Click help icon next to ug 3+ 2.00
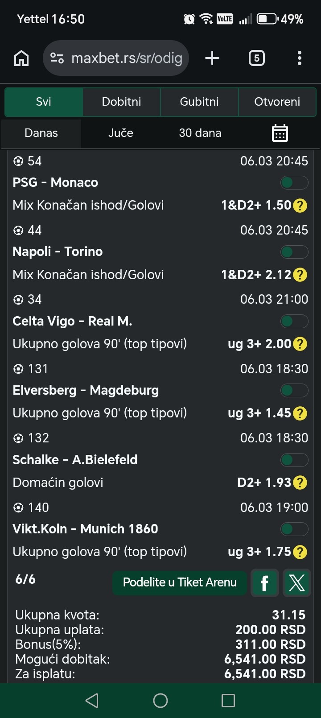The image size is (321, 718). 300,344
